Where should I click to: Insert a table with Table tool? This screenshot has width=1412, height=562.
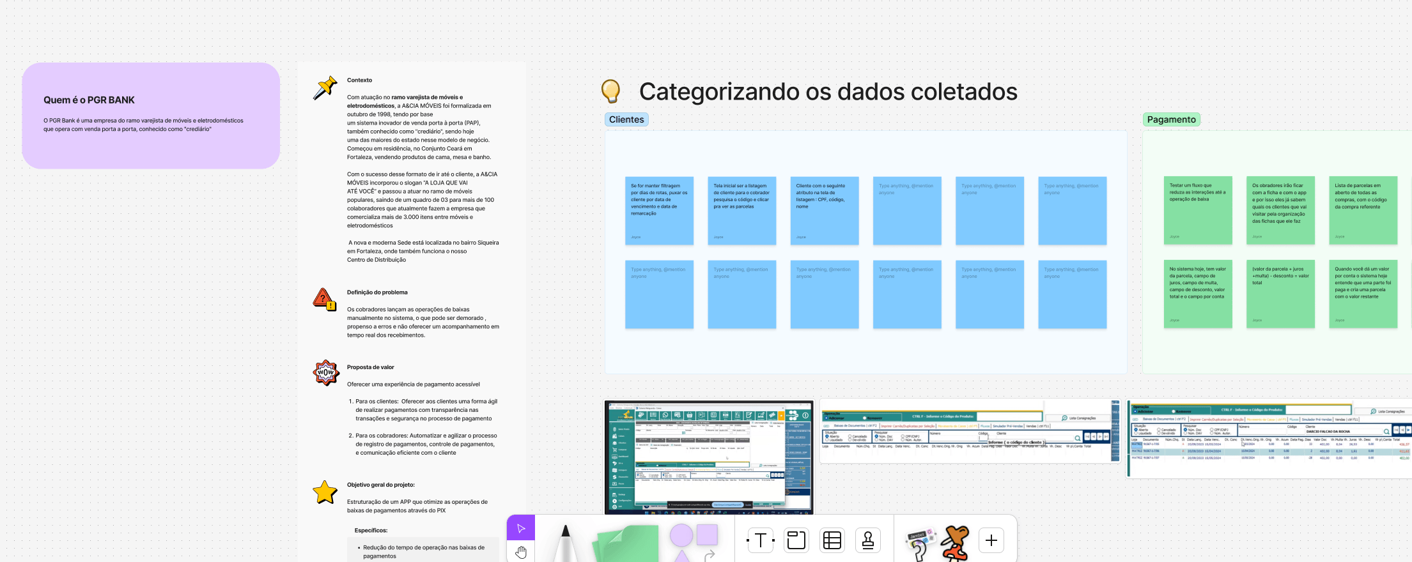click(832, 540)
